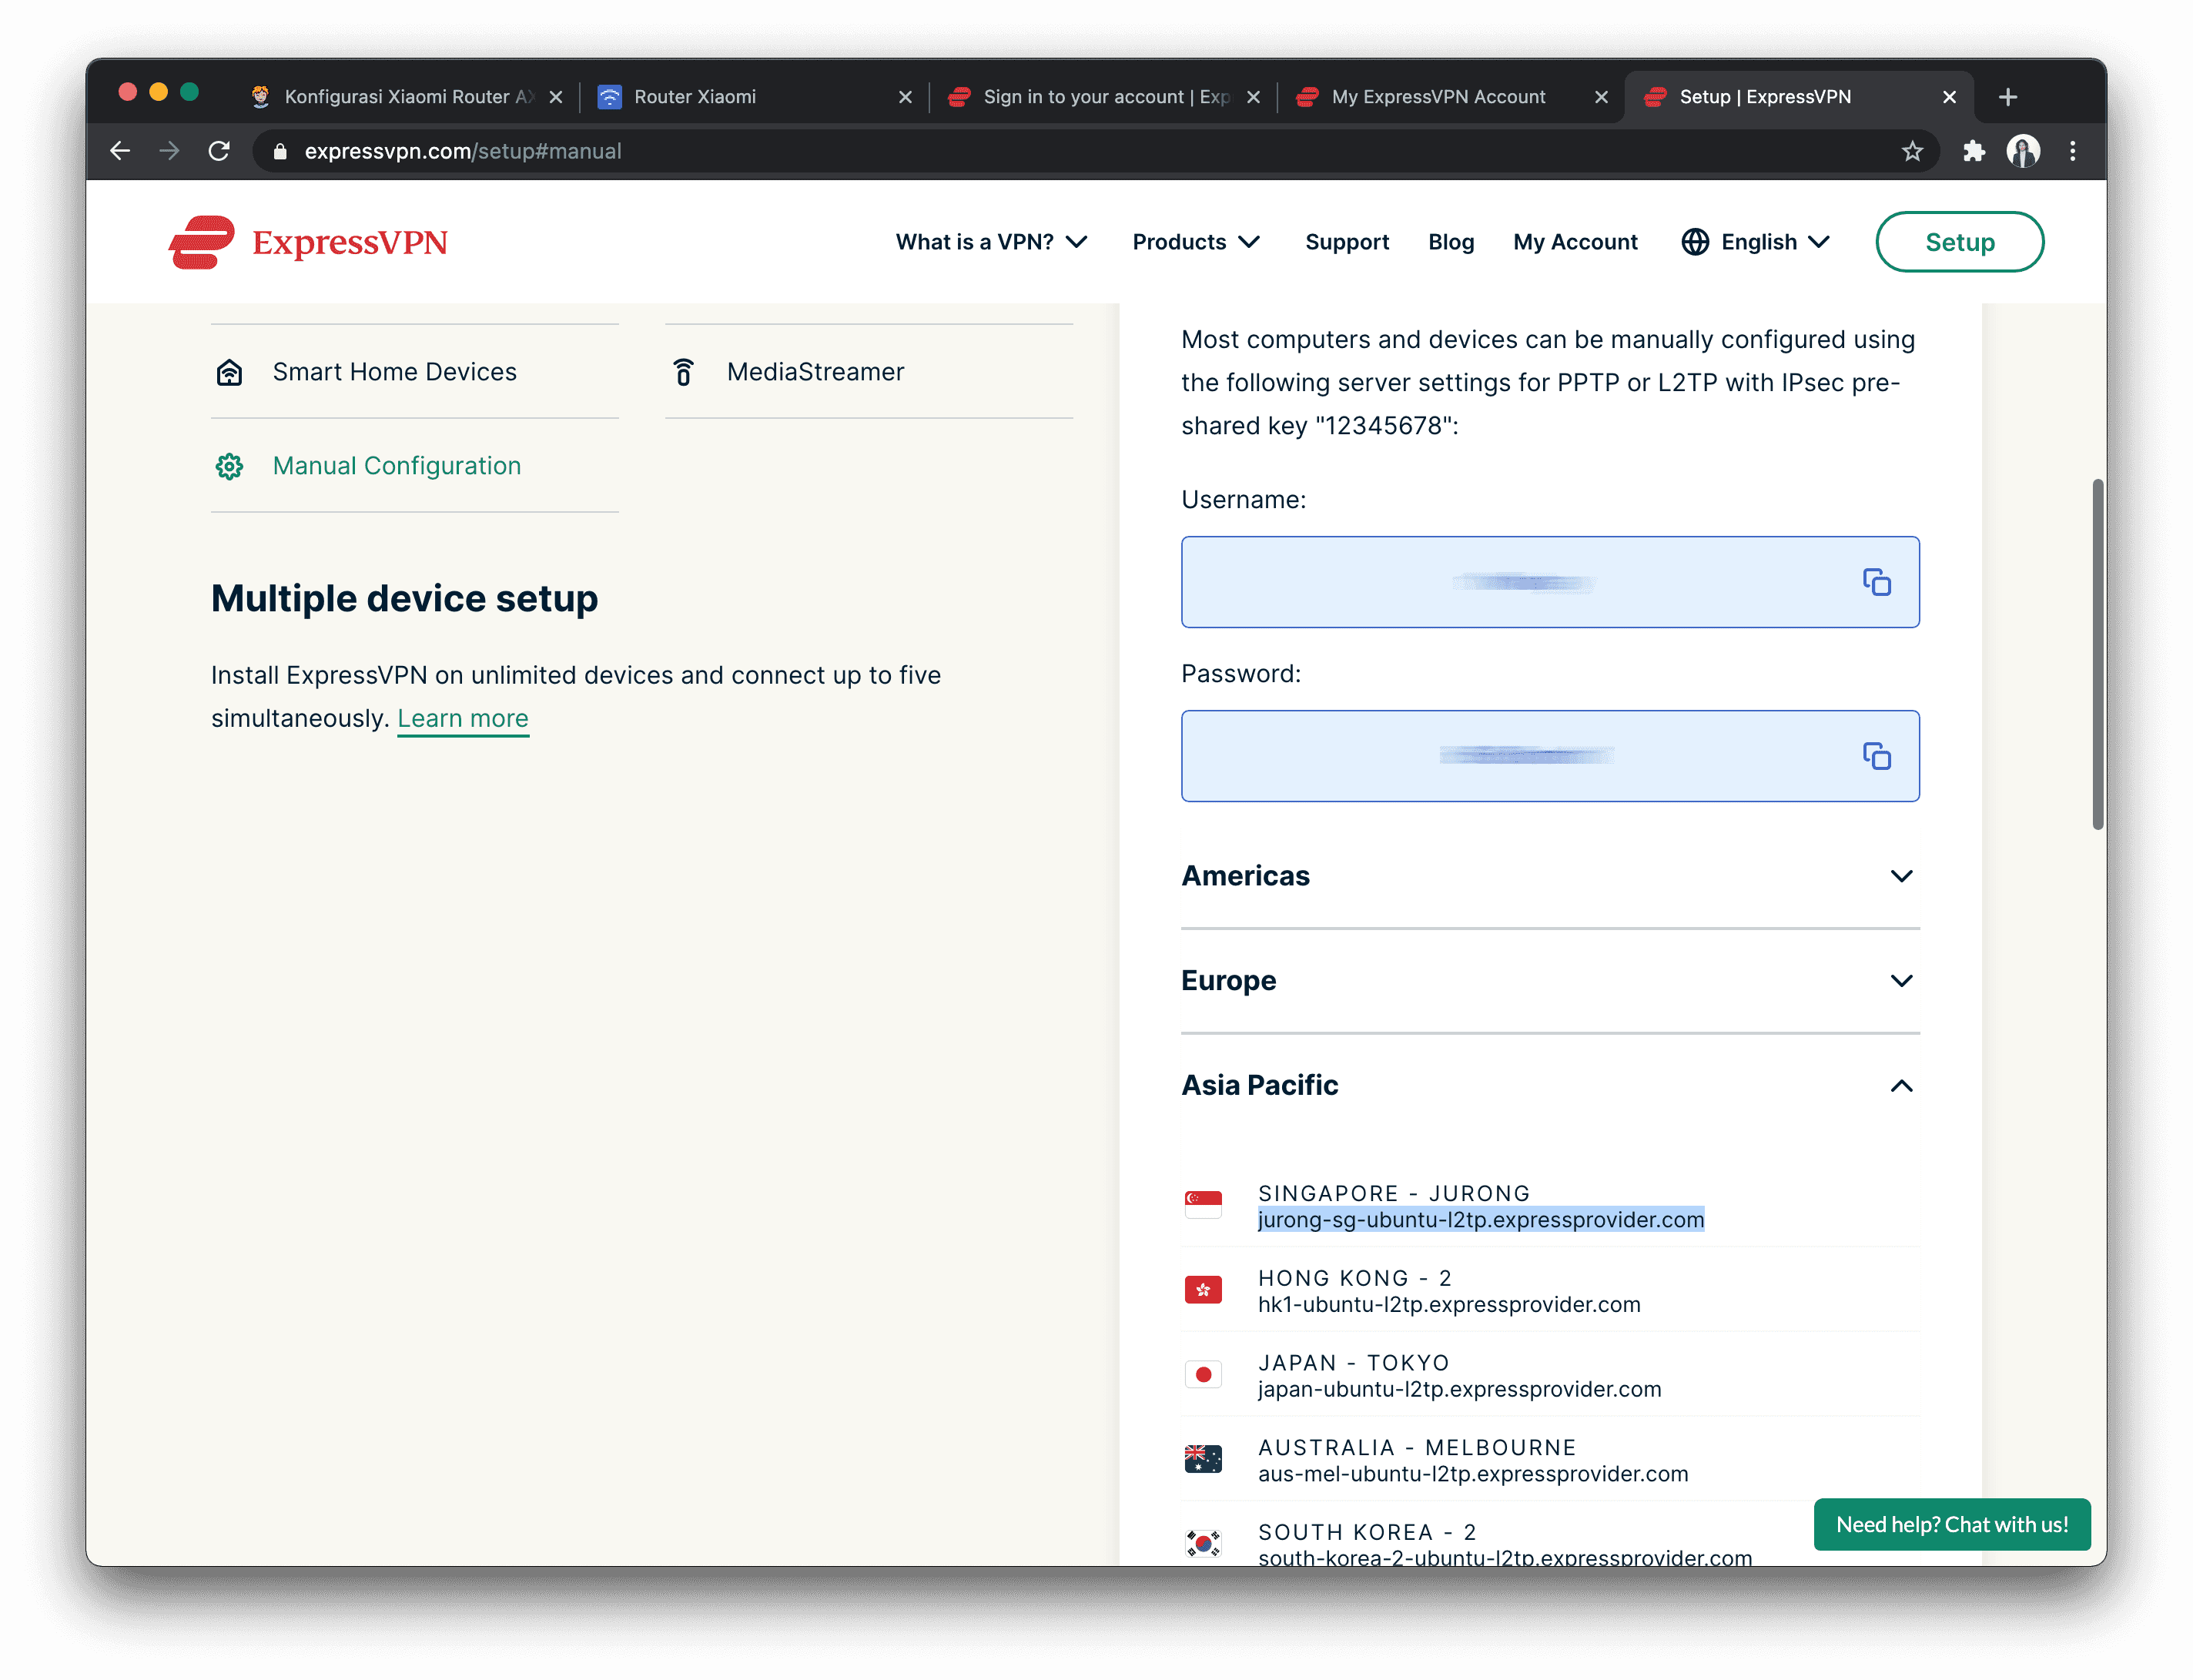Click the page's vertical scrollbar
The height and width of the screenshot is (1680, 2193).
(2097, 655)
